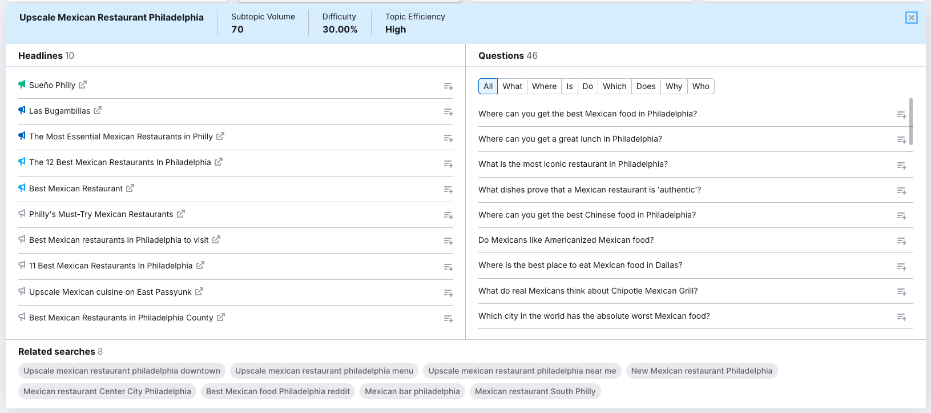Show only 'Why' questions
Image resolution: width=931 pixels, height=413 pixels.
pyautogui.click(x=674, y=86)
